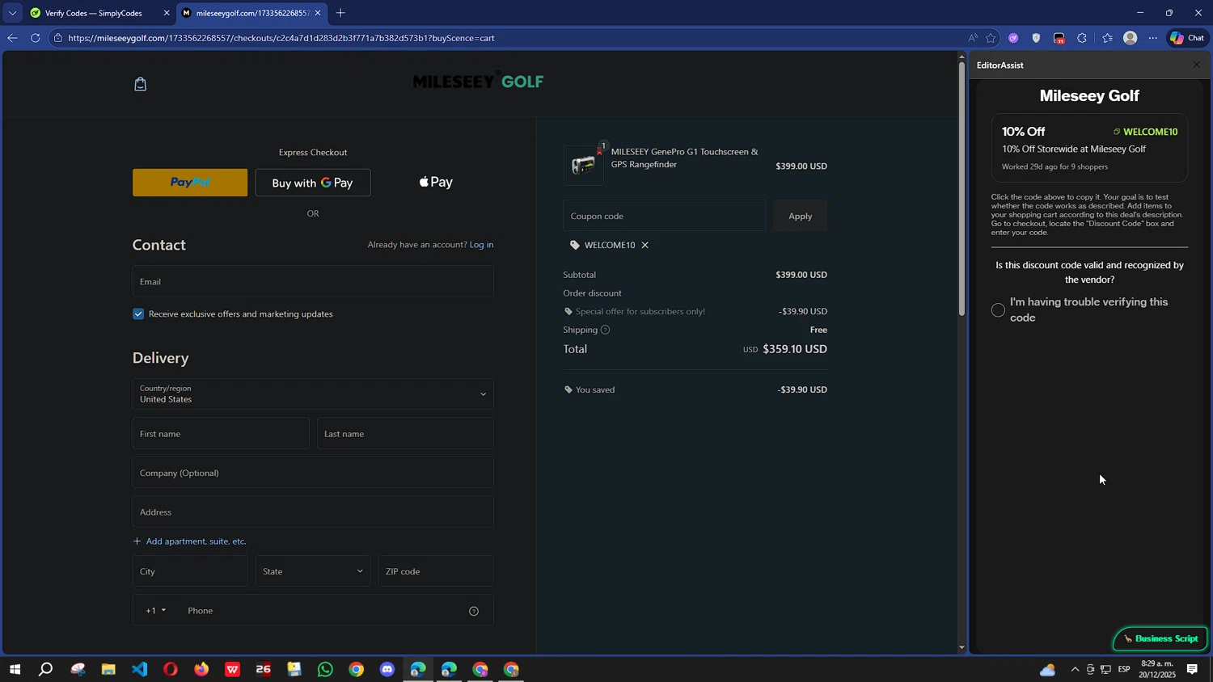Open the State dropdown
Image resolution: width=1213 pixels, height=682 pixels.
(x=313, y=571)
